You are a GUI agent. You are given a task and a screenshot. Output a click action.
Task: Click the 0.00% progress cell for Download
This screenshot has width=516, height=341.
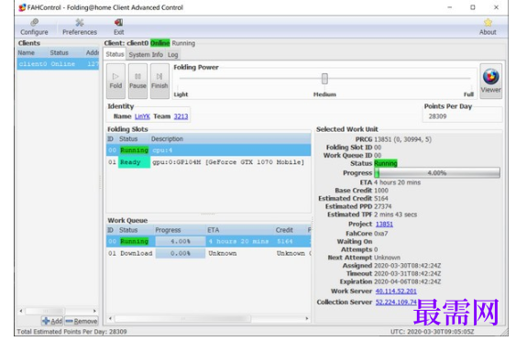pos(181,253)
